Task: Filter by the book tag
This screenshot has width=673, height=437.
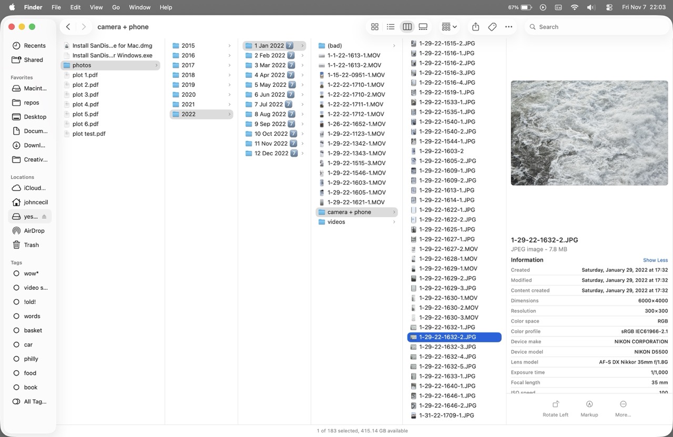Action: click(x=29, y=387)
